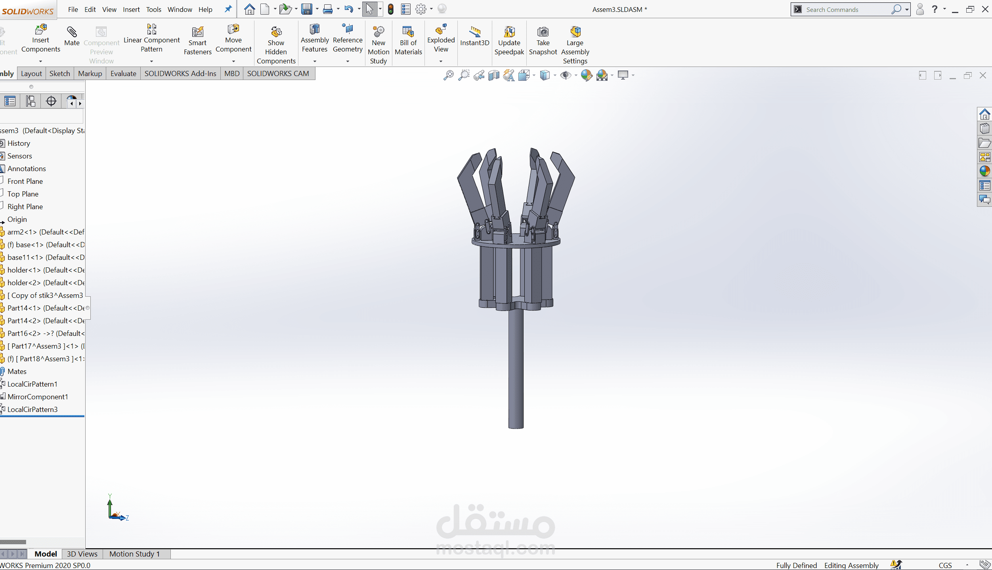Expand Assembly Features dropdown arrow
The width and height of the screenshot is (992, 570).
tap(315, 61)
